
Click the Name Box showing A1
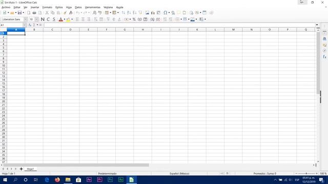[11, 25]
